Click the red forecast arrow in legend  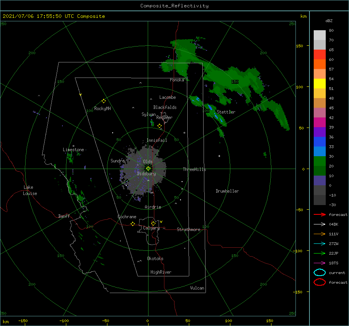point(320,214)
